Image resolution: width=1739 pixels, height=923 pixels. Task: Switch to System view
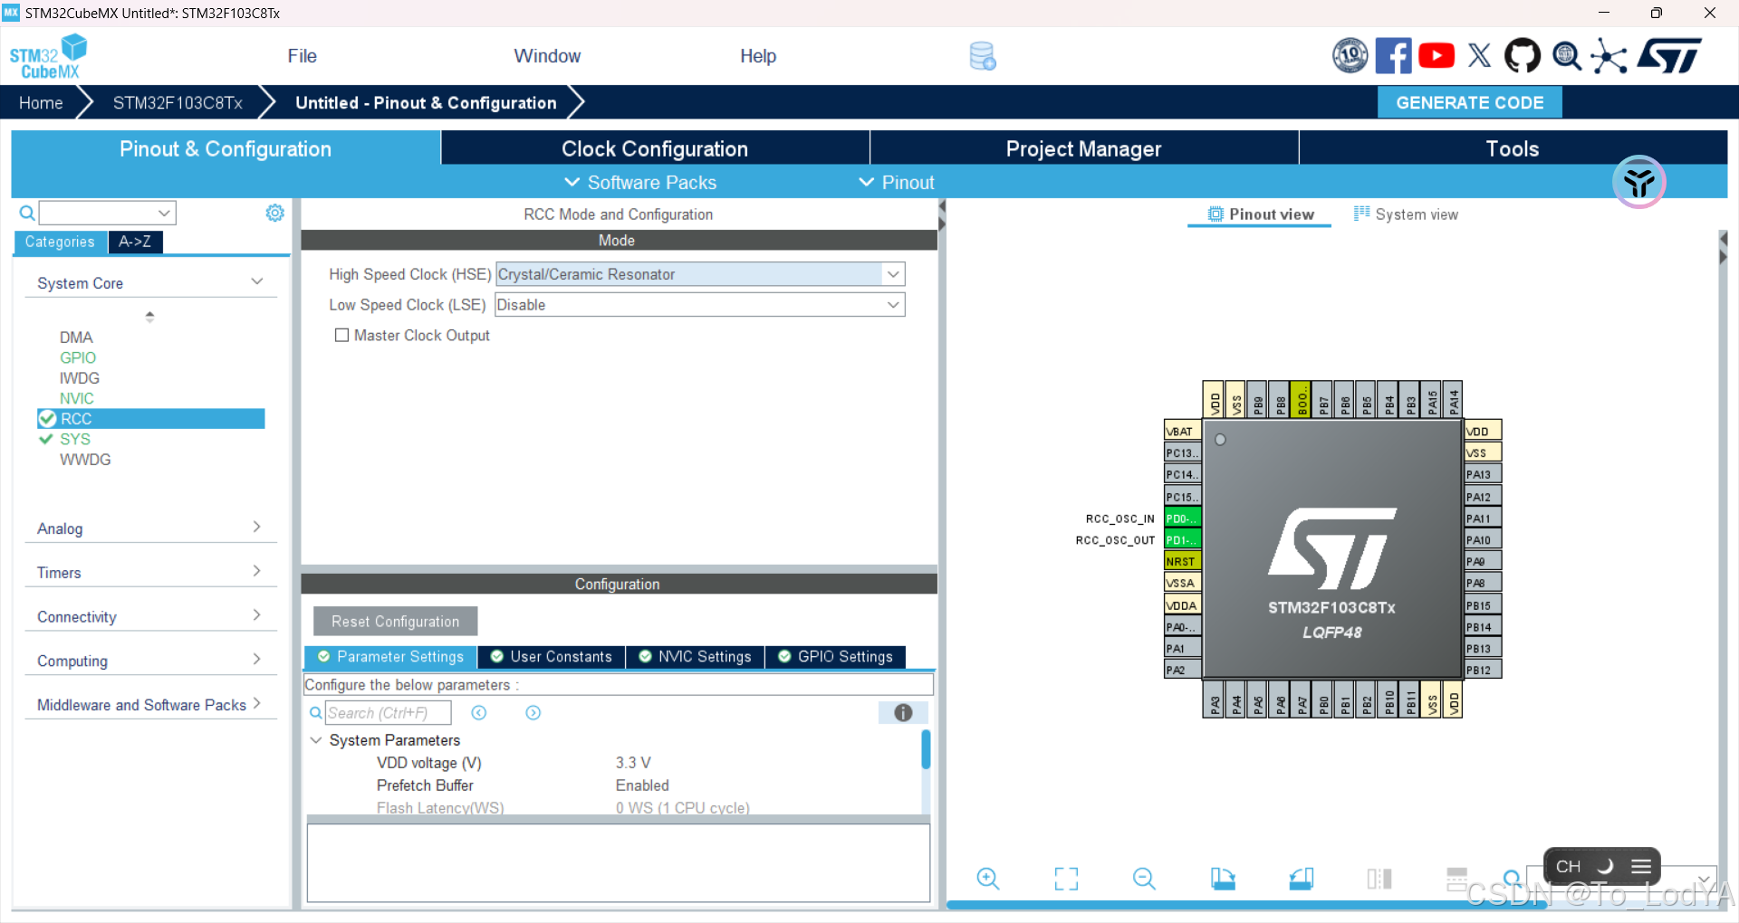pyautogui.click(x=1406, y=214)
